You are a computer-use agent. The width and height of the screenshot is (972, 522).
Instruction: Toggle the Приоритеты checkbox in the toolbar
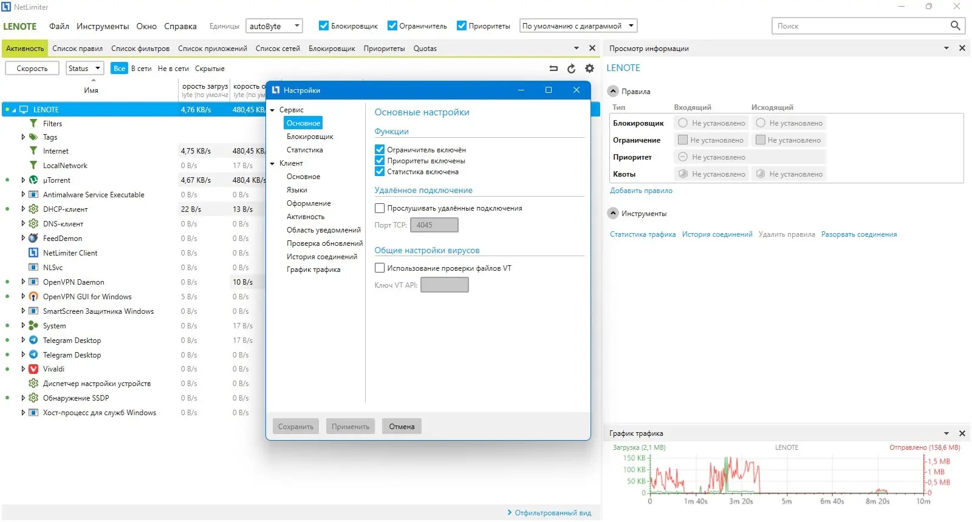[x=462, y=25]
